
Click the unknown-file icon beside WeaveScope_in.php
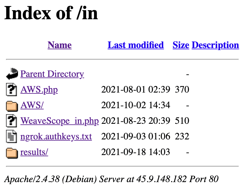(12, 121)
